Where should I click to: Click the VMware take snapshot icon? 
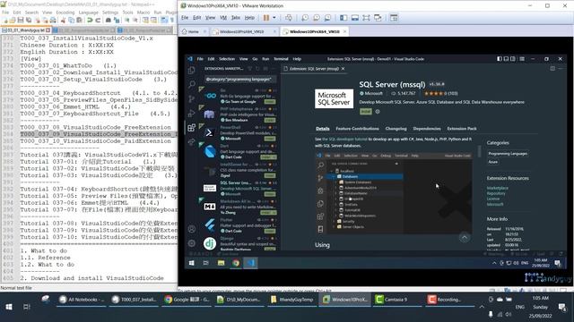pos(305,18)
